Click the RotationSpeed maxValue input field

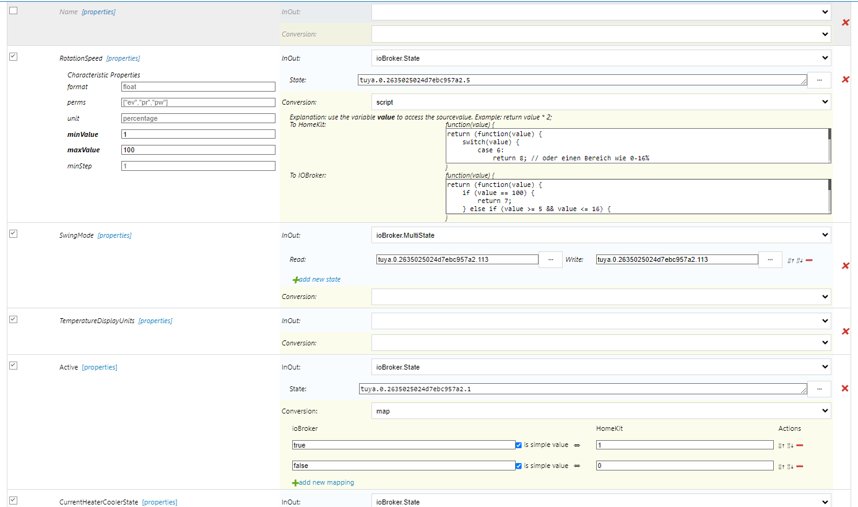click(198, 150)
